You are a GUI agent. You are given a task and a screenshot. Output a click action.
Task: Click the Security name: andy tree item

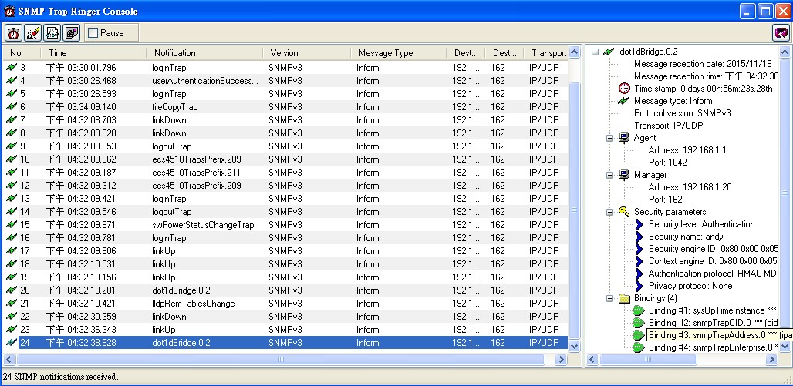686,237
